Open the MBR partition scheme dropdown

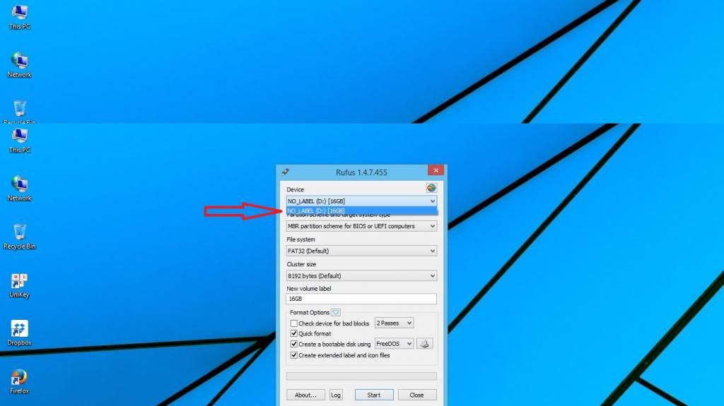[x=361, y=226]
